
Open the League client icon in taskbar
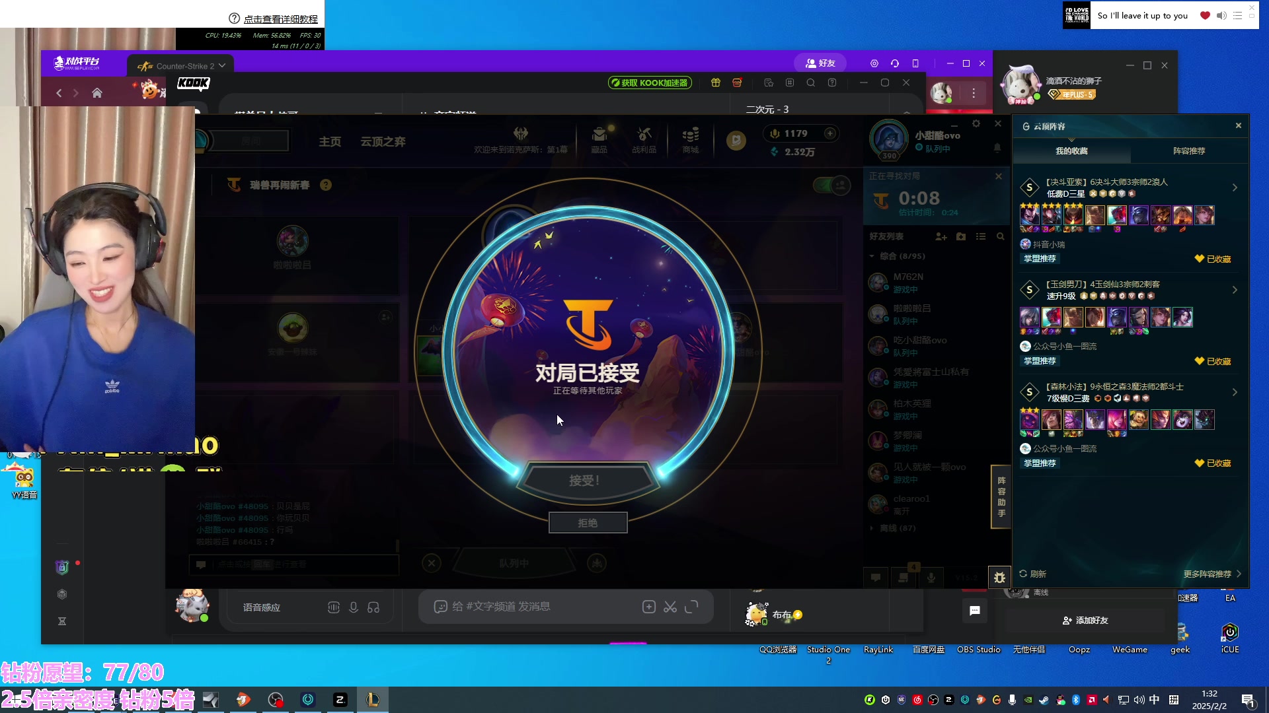pos(373,700)
